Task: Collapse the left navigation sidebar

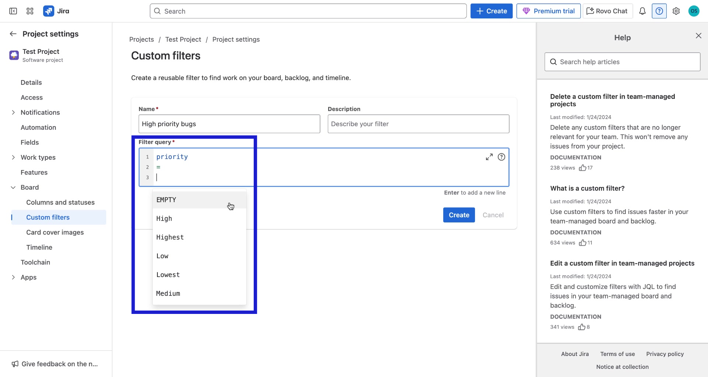Action: point(13,11)
